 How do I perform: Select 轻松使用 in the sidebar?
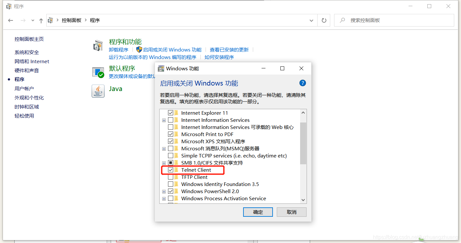tap(24, 116)
